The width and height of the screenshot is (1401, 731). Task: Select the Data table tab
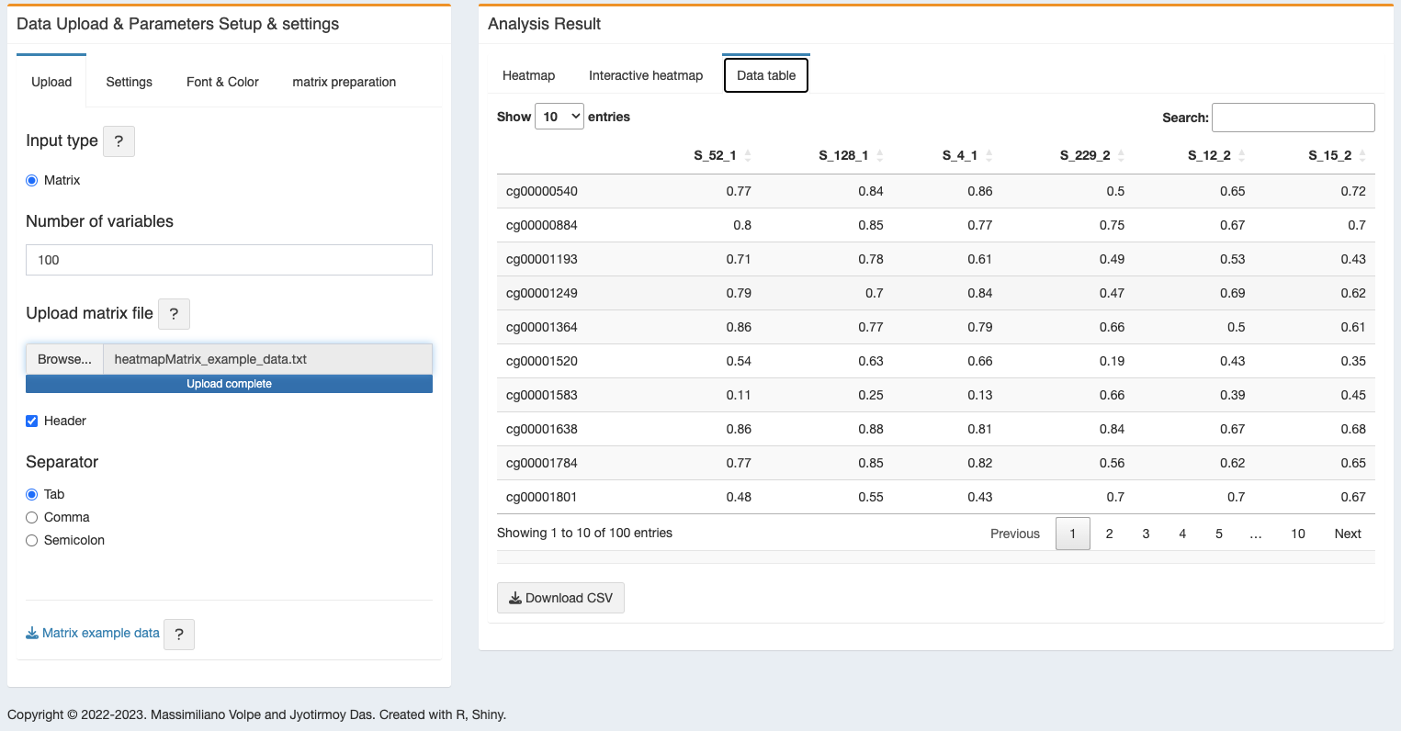(766, 75)
